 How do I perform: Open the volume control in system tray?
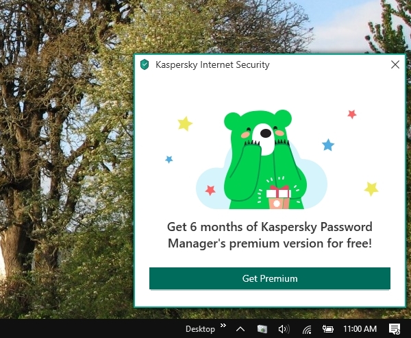point(284,329)
